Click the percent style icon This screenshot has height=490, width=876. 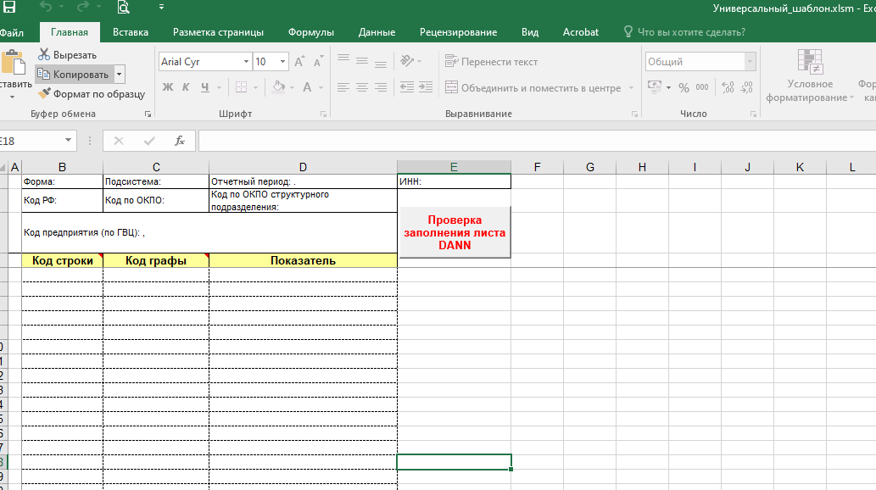(x=684, y=87)
